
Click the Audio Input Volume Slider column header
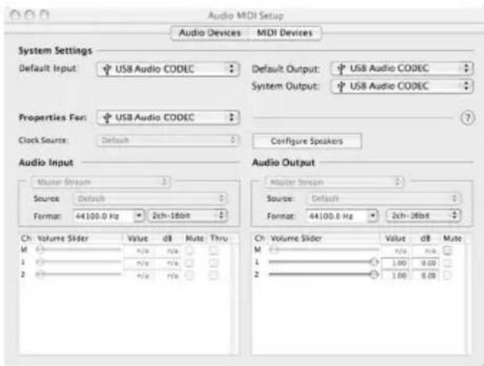[x=63, y=239]
